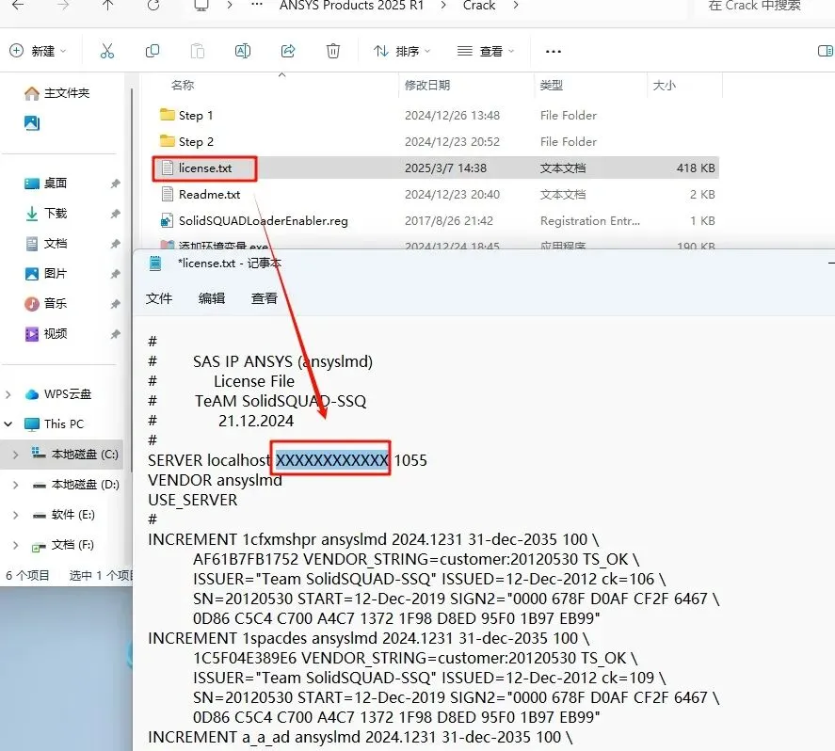The height and width of the screenshot is (751, 835).
Task: Expand the 软件 (E:) drive node
Action: tap(15, 515)
